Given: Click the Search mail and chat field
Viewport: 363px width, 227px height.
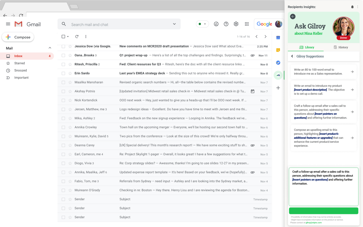Looking at the screenshot, I should (119, 24).
